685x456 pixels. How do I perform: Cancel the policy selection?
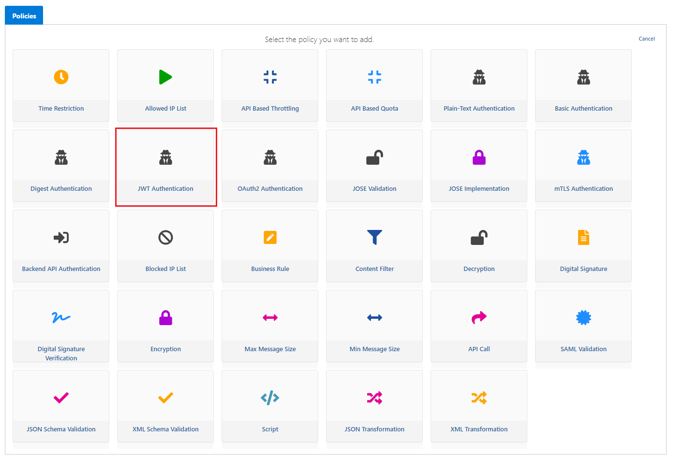point(646,39)
